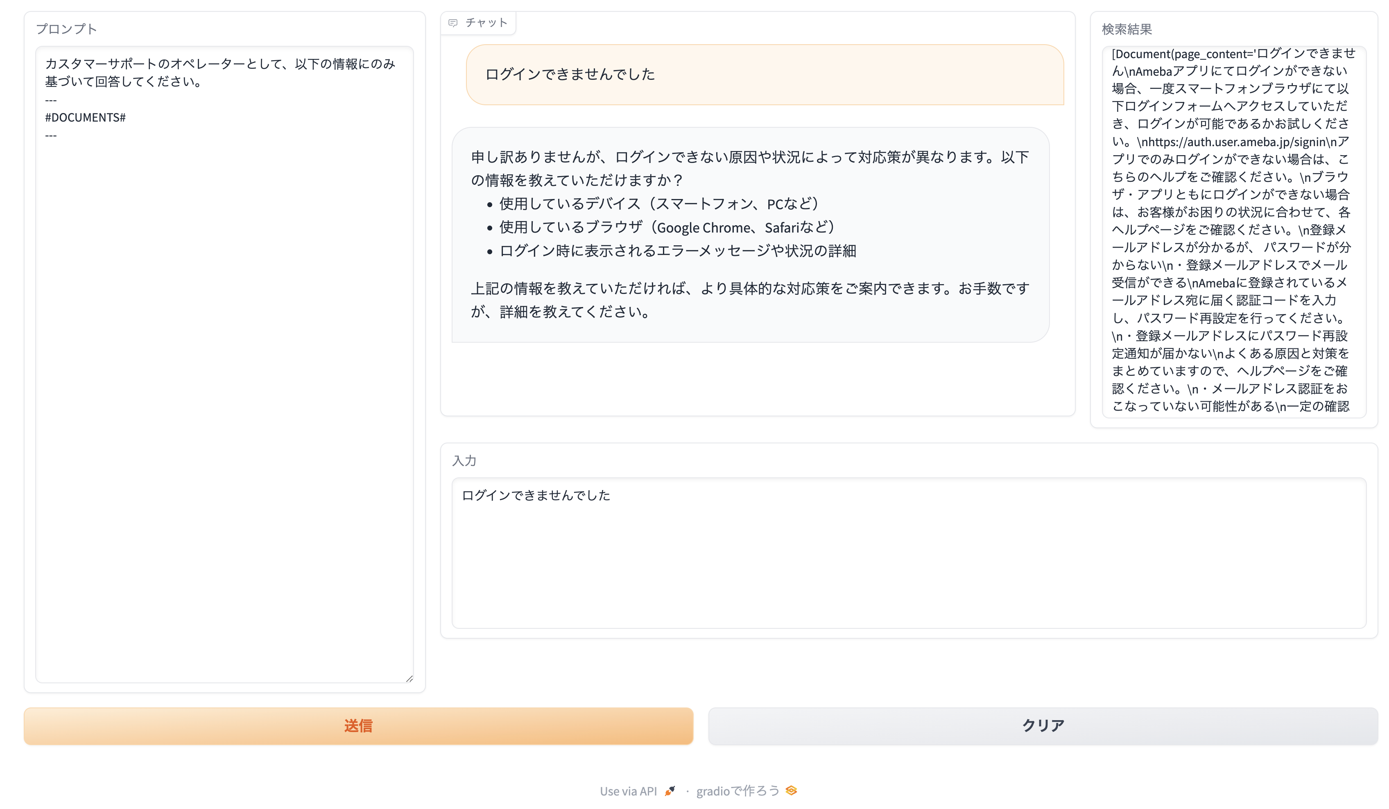This screenshot has height=809, width=1389.
Task: Click the プロンプト panel label
Action: [x=67, y=29]
